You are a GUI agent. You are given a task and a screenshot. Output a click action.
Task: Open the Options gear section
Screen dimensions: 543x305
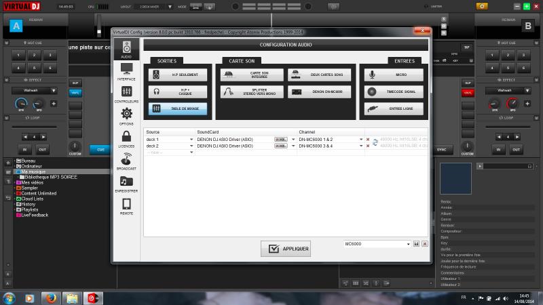126,117
